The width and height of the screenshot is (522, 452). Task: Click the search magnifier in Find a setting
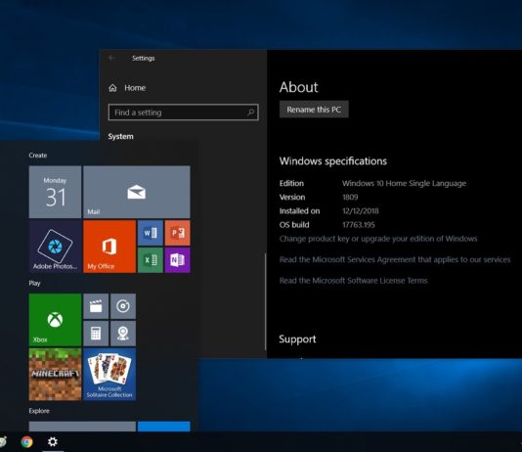point(250,113)
